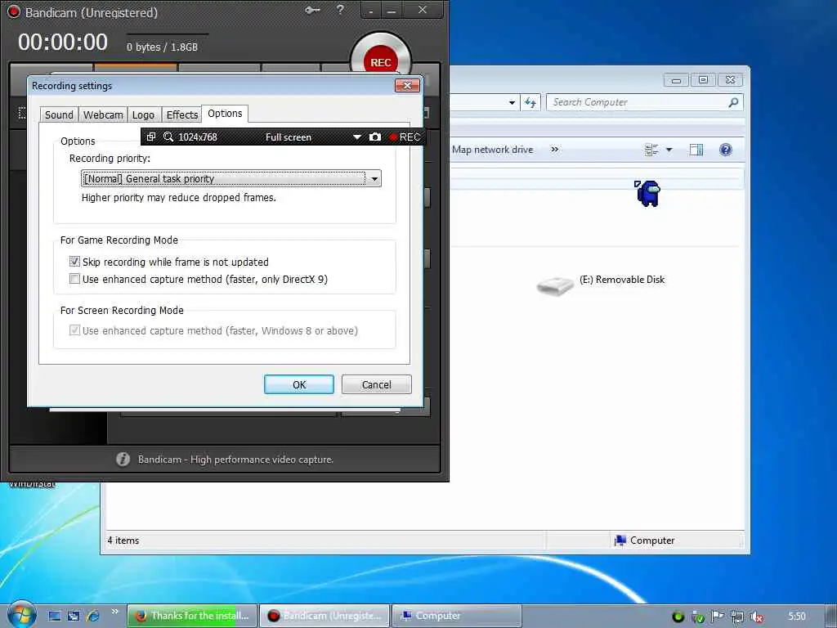Click 'Bandicam - High performance video capture.' text

(235, 460)
